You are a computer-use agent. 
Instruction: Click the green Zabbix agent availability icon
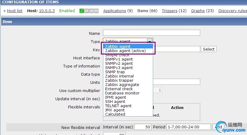[x=82, y=11]
